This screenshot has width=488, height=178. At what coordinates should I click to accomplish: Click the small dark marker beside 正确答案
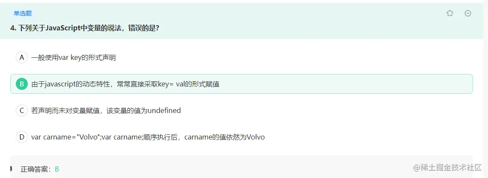click(x=11, y=169)
